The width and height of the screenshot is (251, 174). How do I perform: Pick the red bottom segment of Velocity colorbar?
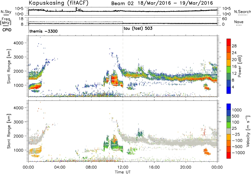click(229, 155)
